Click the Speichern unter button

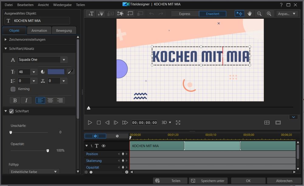tap(208, 181)
